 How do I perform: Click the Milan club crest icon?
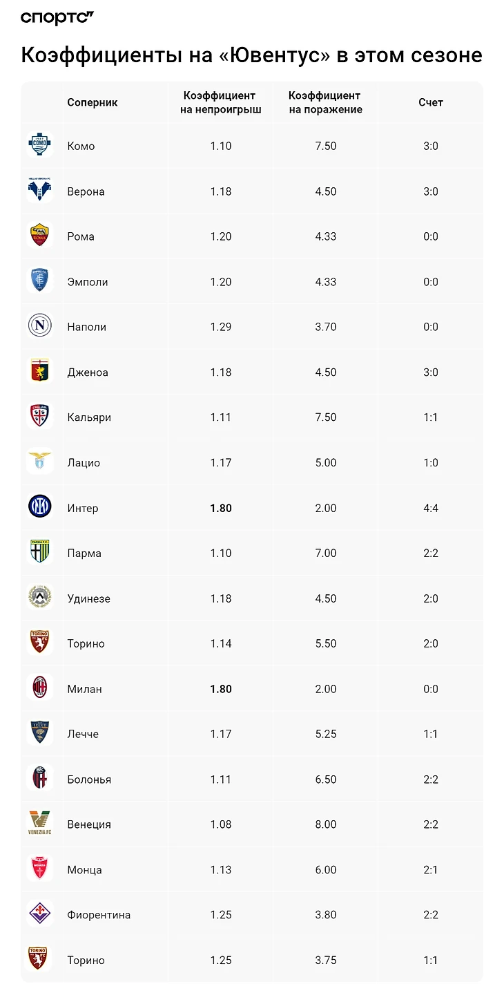pos(40,688)
